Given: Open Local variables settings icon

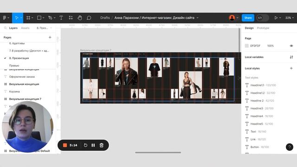Looking at the screenshot, I should 291,57.
